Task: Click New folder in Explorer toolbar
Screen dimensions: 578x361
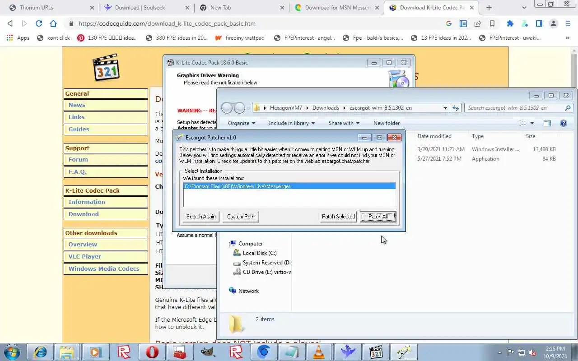Action: [387, 123]
